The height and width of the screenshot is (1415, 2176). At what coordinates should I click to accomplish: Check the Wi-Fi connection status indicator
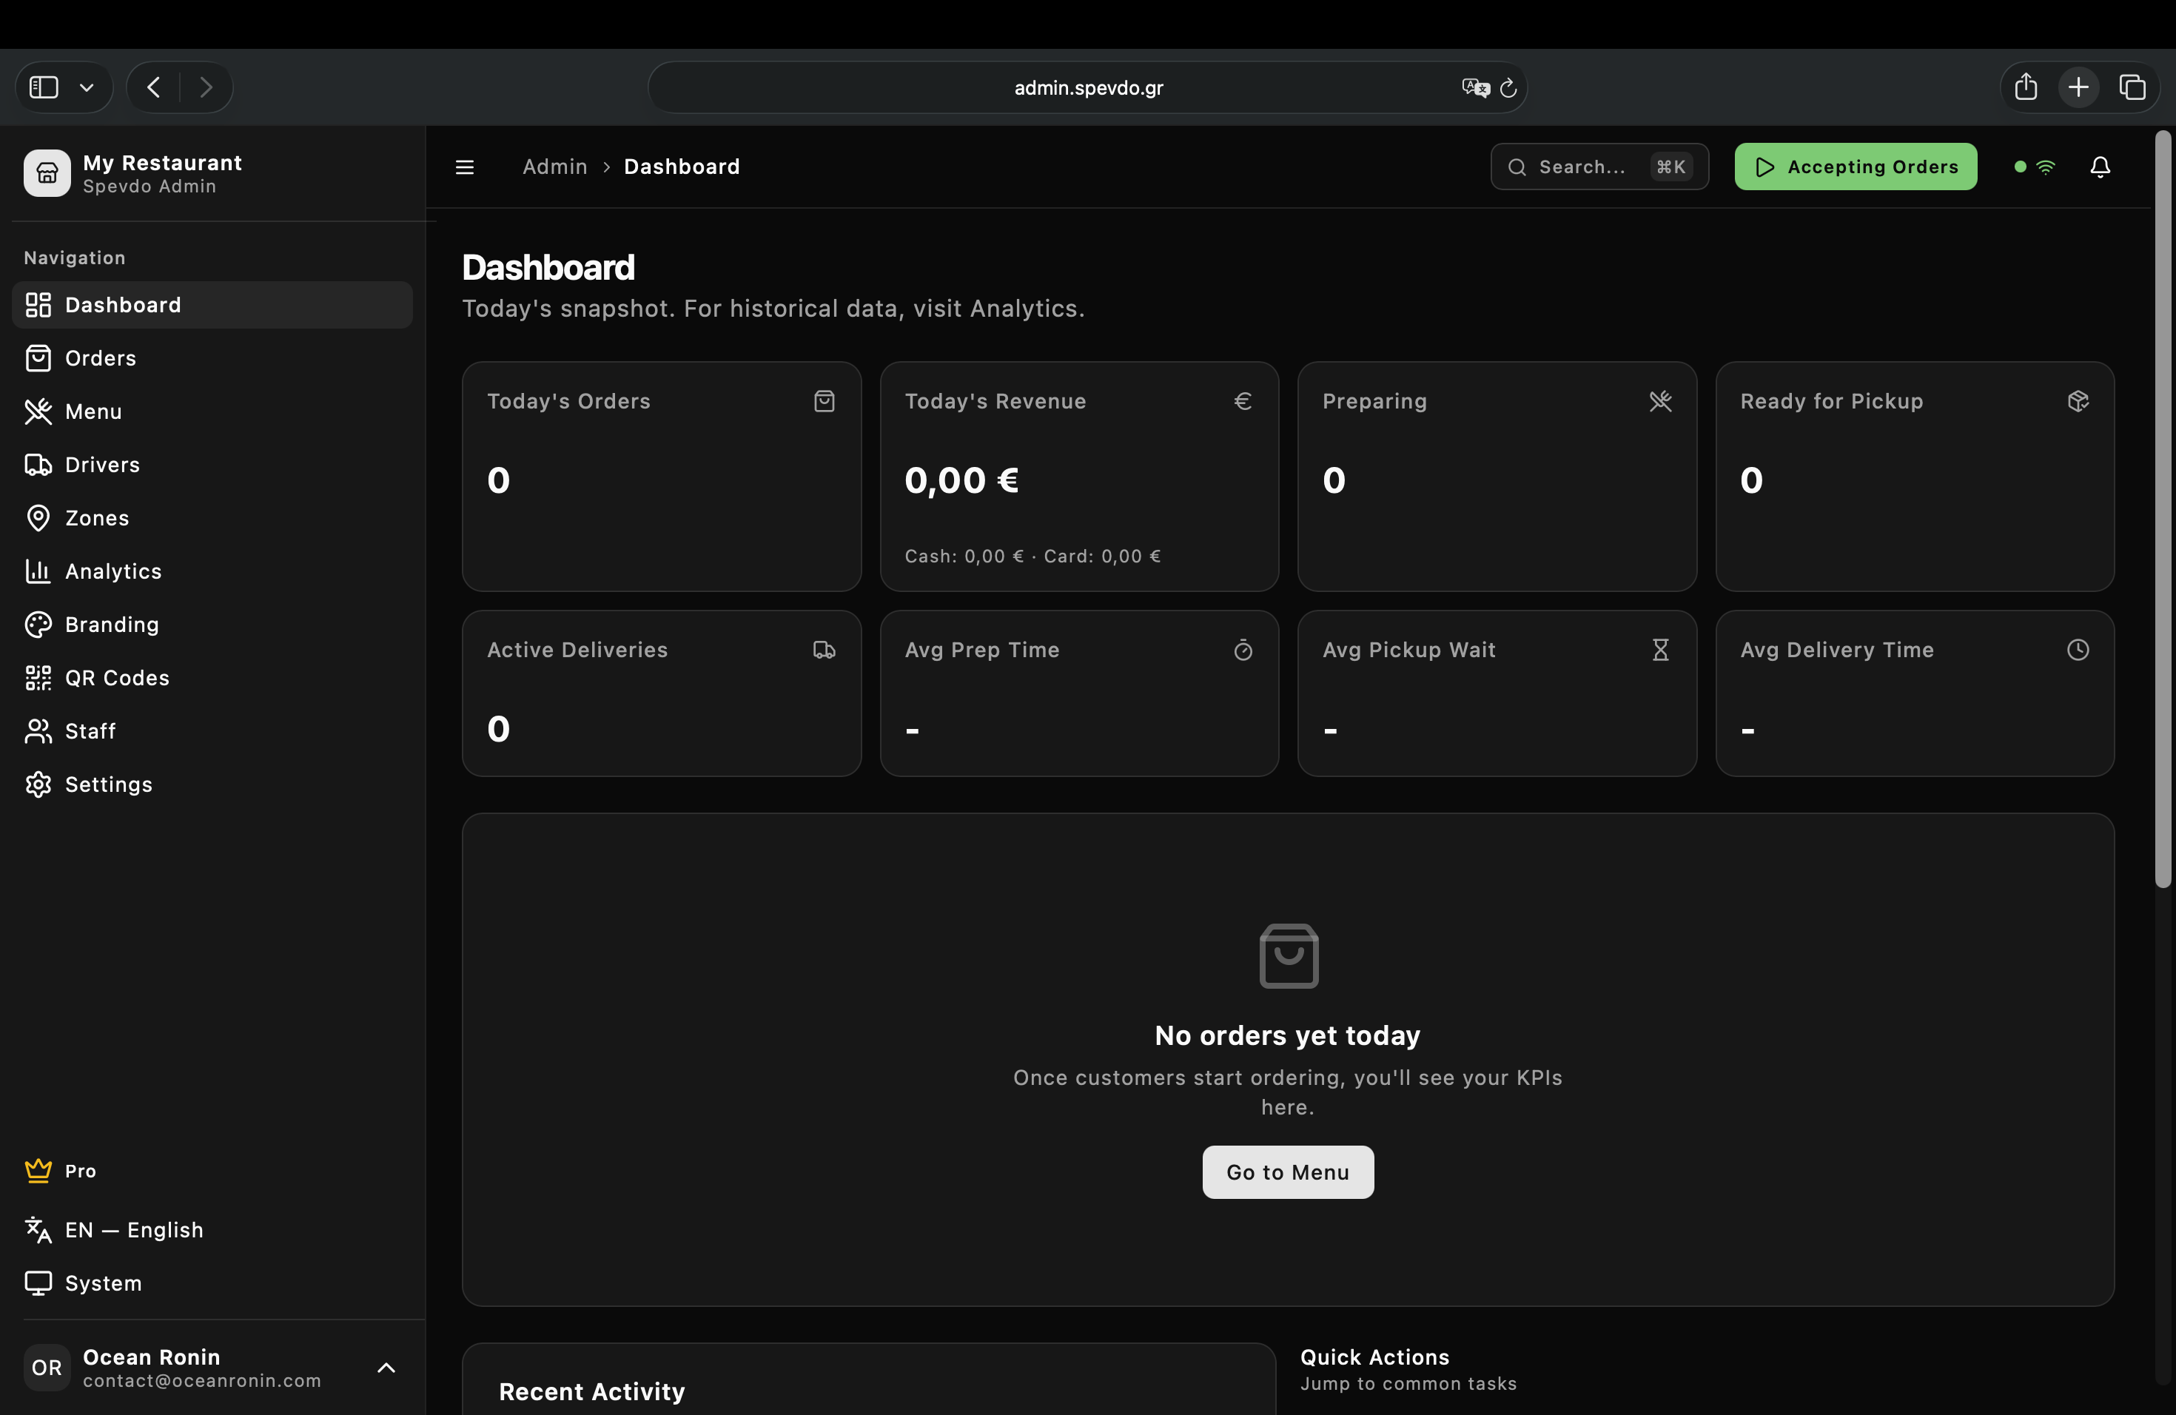click(x=2048, y=167)
